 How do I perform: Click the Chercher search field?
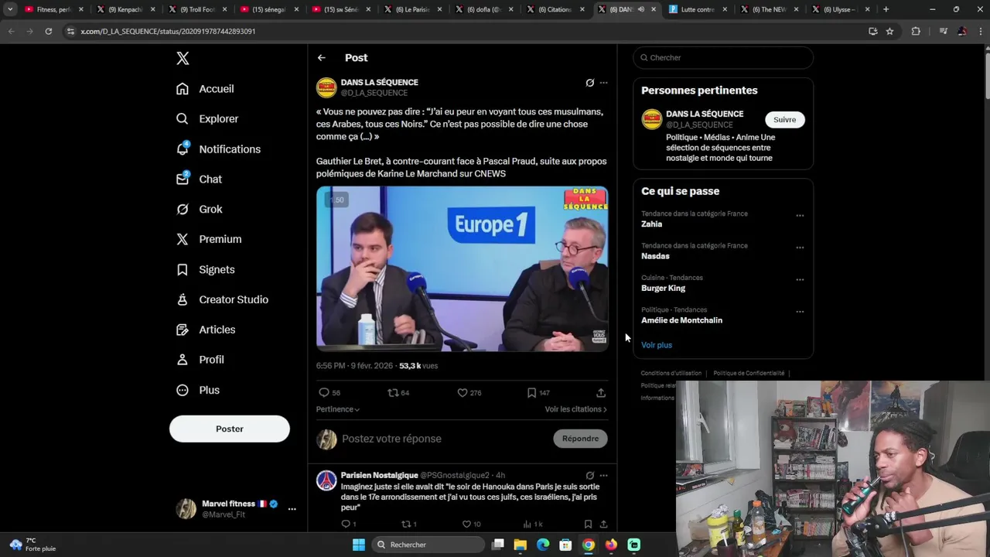pyautogui.click(x=723, y=58)
